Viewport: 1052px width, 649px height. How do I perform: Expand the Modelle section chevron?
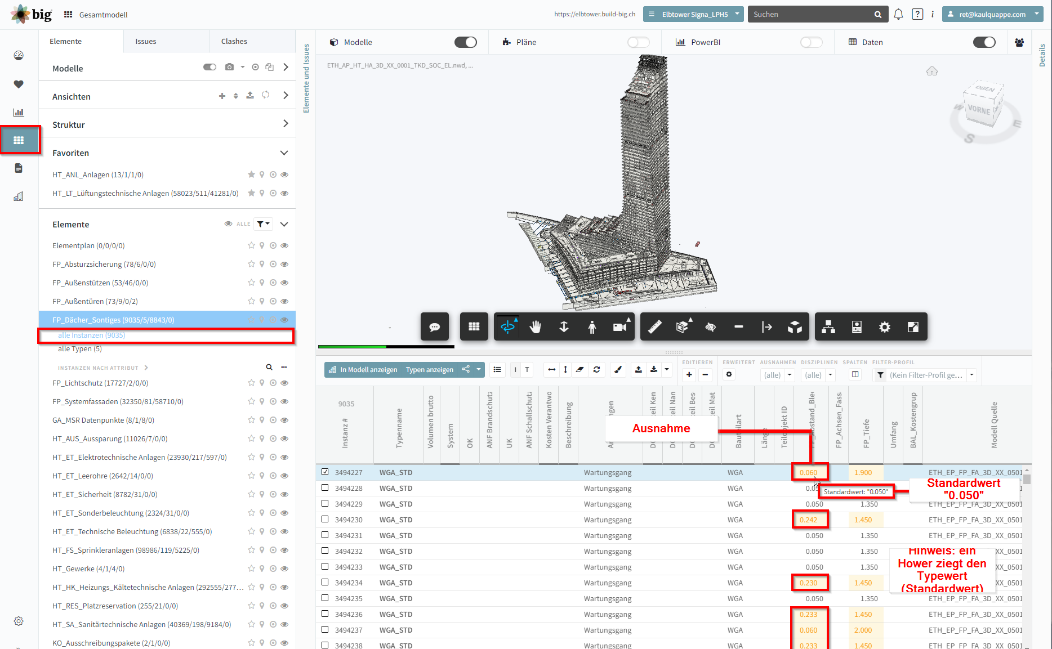pyautogui.click(x=286, y=67)
